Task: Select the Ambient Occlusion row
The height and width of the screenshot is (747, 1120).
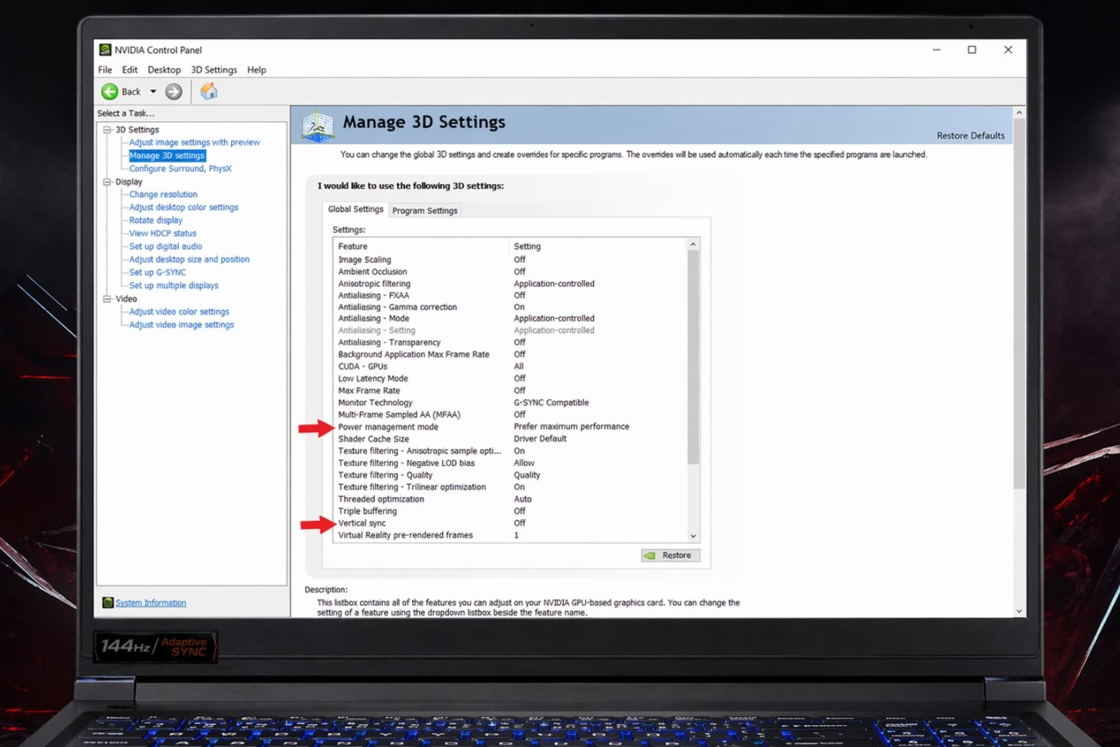Action: pyautogui.click(x=510, y=272)
